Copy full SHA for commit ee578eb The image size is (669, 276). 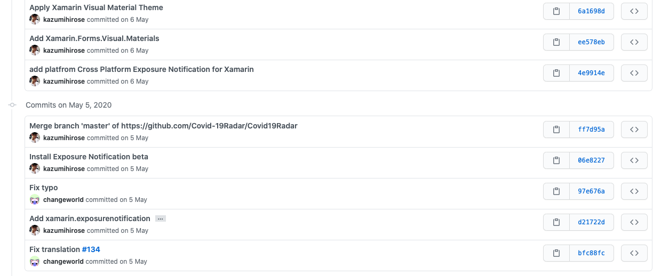point(556,42)
